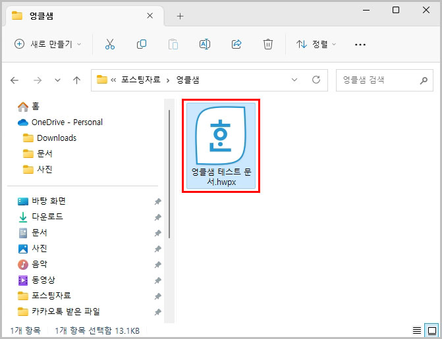Go back with the left arrow
Viewport: 442px width, 339px height.
pos(14,80)
